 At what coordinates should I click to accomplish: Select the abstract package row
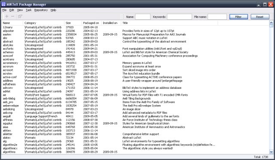click(x=135, y=42)
